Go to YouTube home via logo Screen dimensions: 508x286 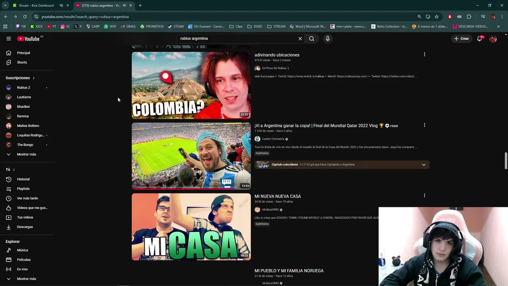(28, 39)
